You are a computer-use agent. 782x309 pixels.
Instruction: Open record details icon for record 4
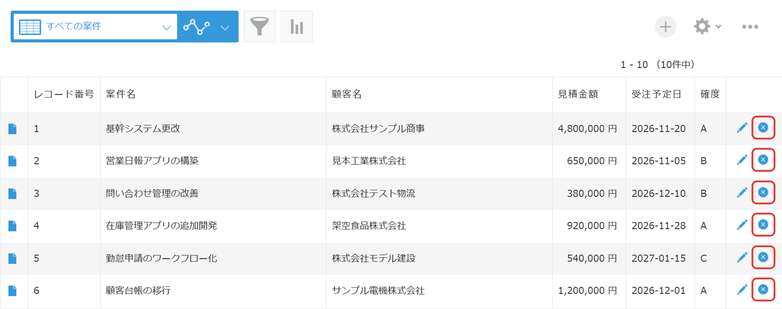pos(13,226)
